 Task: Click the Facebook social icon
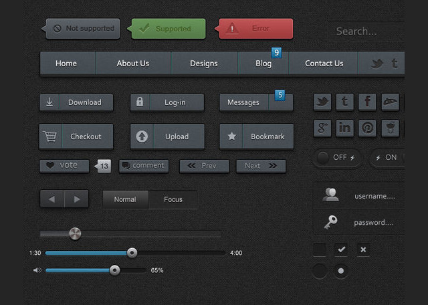click(x=367, y=102)
